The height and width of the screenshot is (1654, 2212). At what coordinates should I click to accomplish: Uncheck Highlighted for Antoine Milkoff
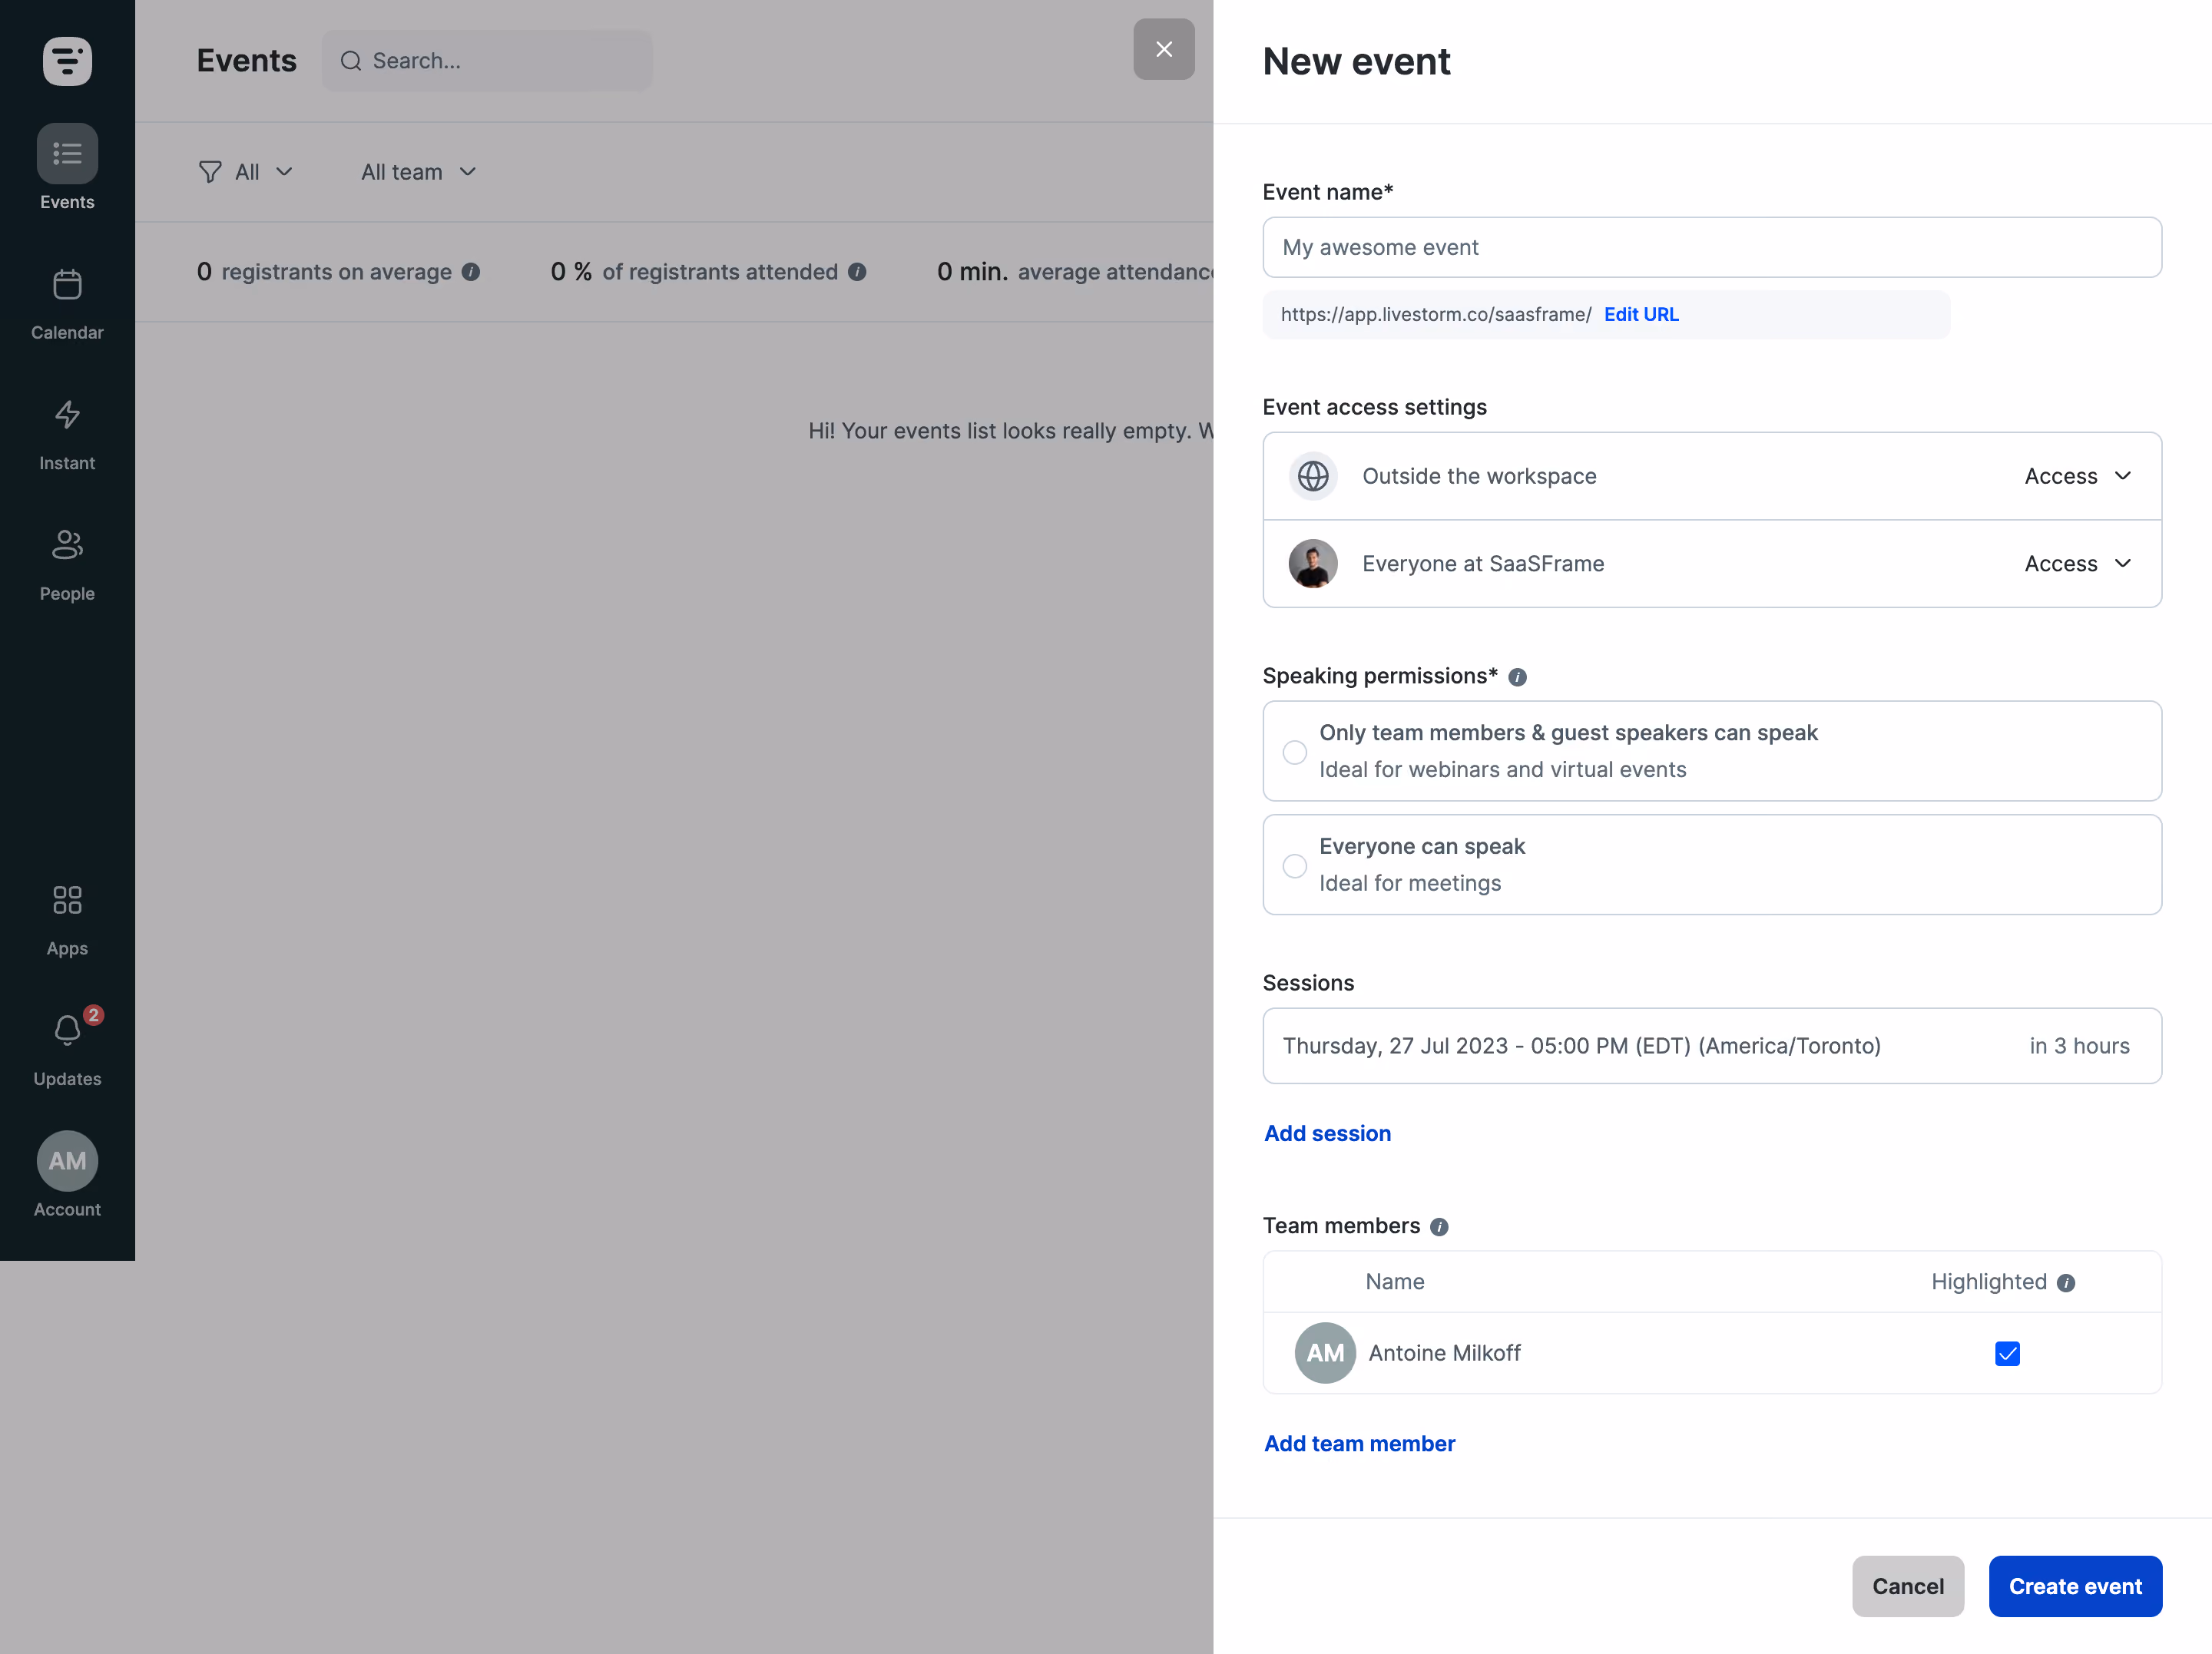2007,1354
